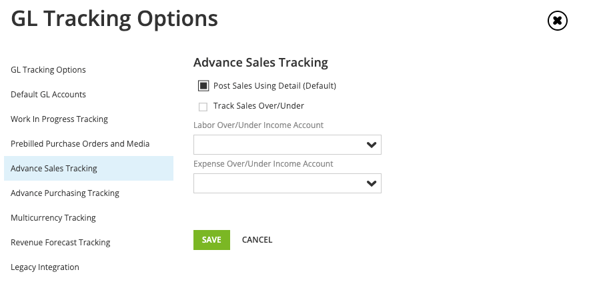Open Expense Over/Under Income Account dropdown
591x284 pixels.
(287, 183)
